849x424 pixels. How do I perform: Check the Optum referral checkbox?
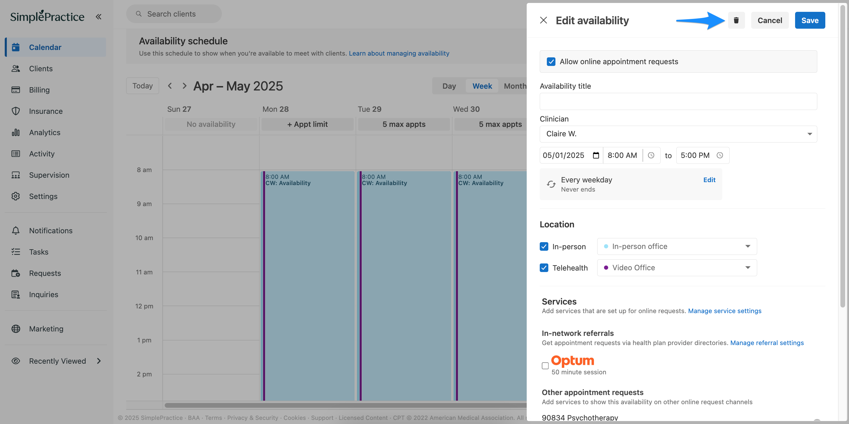click(x=545, y=365)
